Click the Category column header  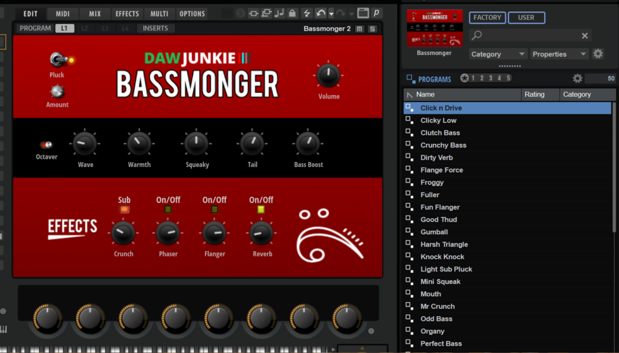click(588, 94)
